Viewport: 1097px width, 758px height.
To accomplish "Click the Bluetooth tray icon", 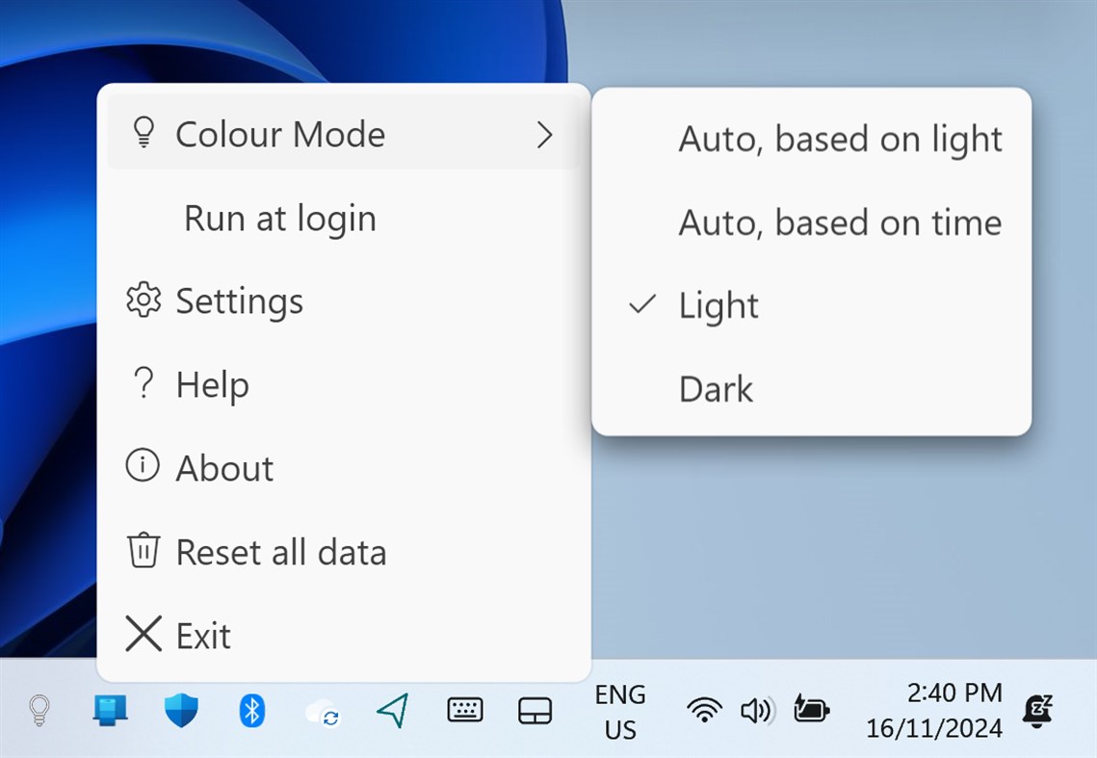I will (251, 711).
